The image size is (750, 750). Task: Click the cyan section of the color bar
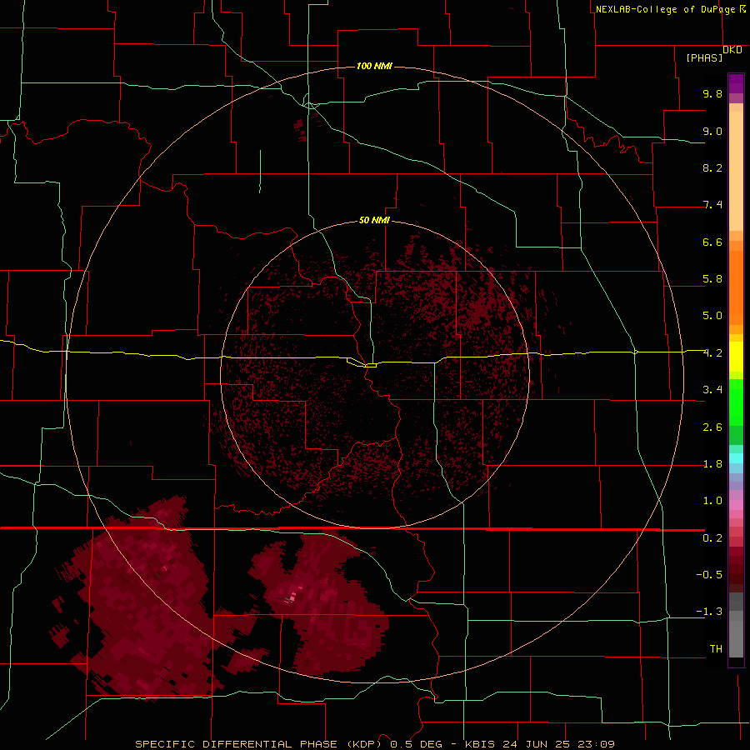coord(736,458)
